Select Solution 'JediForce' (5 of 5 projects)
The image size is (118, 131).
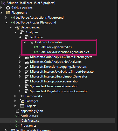click(31, 3)
